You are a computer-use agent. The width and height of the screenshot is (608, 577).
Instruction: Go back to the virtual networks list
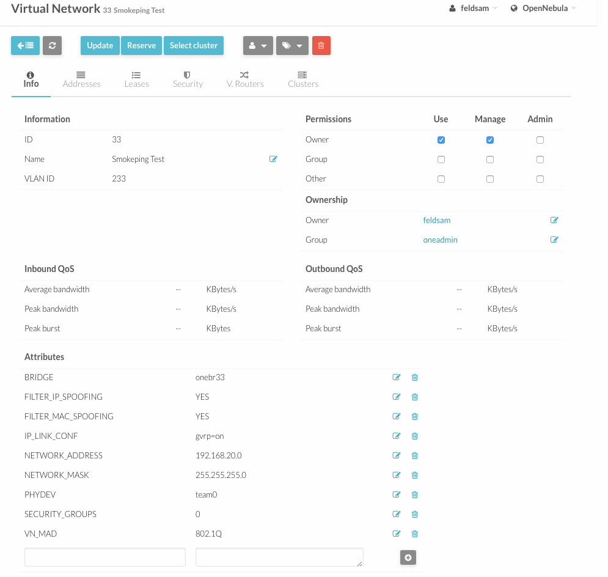25,45
